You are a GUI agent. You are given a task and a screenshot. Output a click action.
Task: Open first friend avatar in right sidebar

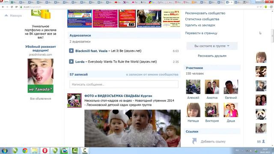click(261, 57)
